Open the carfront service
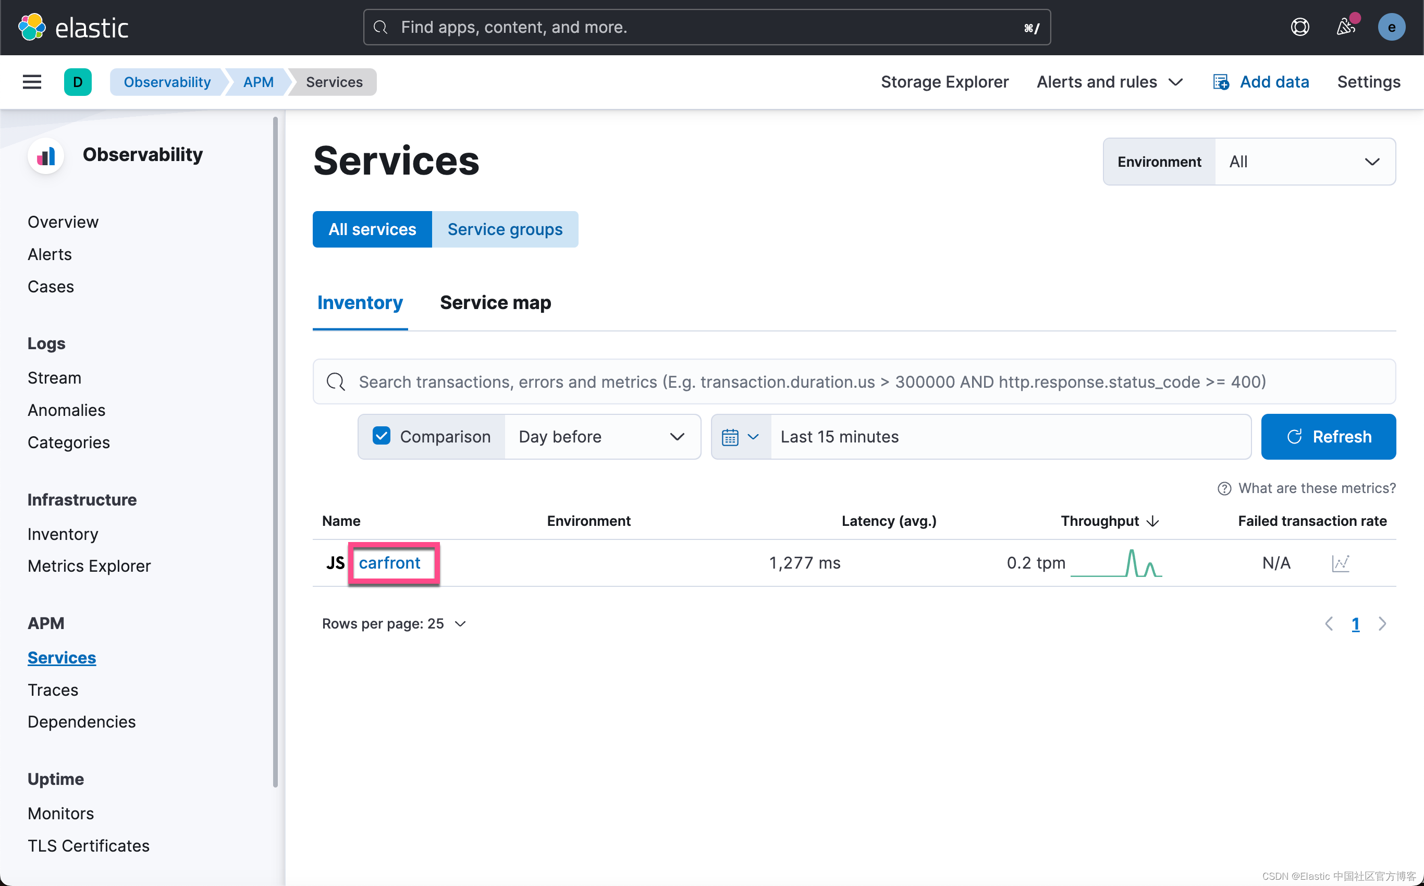1424x886 pixels. [390, 563]
